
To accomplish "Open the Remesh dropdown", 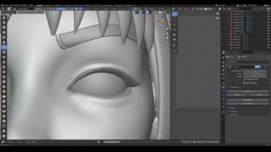I will [x=163, y=9].
